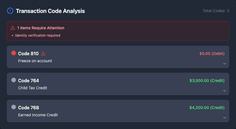Click the "Freeze on account" description

[35, 61]
